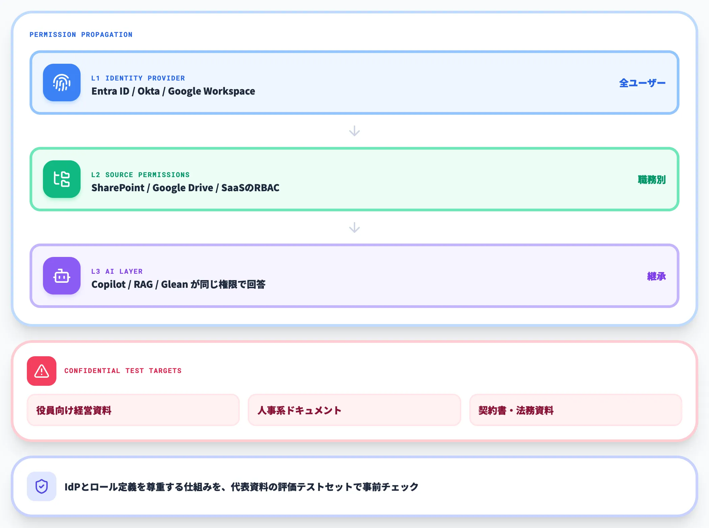Click the down arrow between L1 and L2
The width and height of the screenshot is (709, 528).
tap(354, 131)
